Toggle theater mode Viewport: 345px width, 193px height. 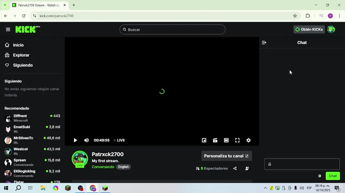(x=226, y=140)
